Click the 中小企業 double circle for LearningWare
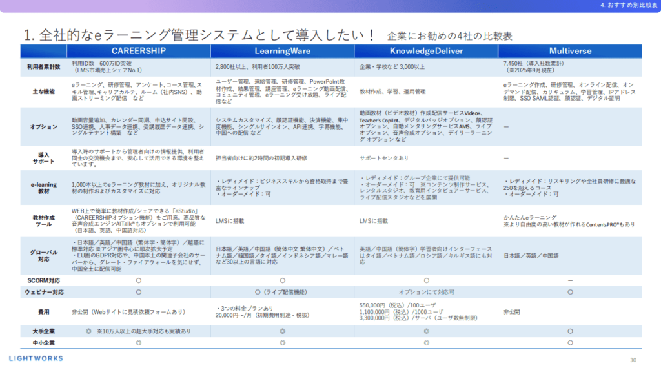Screen dimensions: 661x368 tap(283, 343)
